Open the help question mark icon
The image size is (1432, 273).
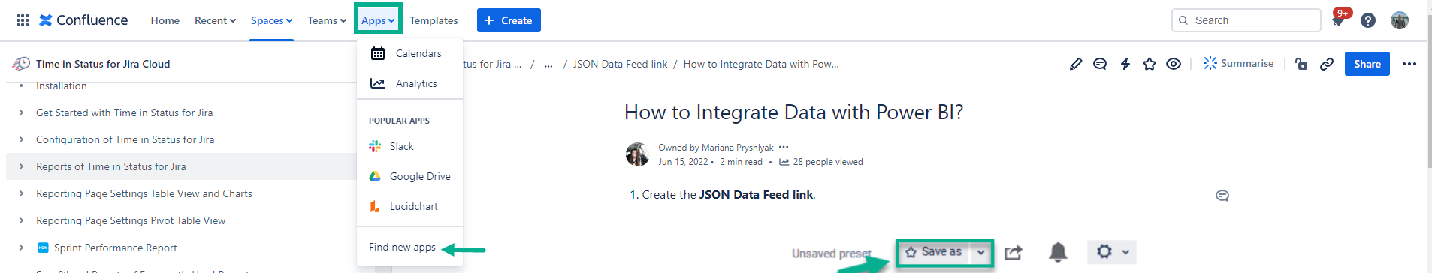(x=1368, y=20)
